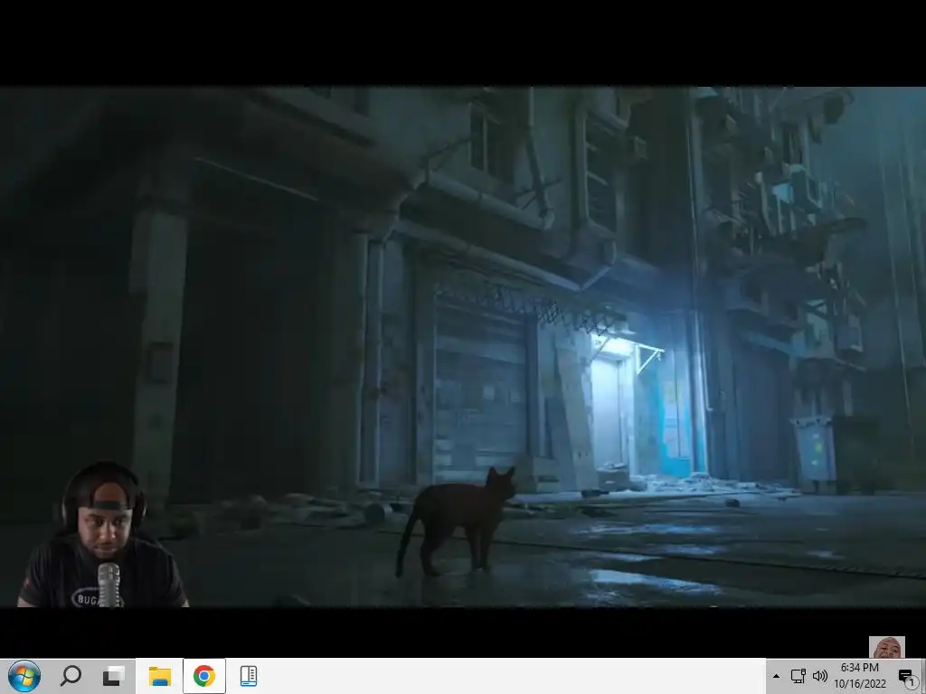This screenshot has width=926, height=694.
Task: Open the Windows Start menu orb
Action: [x=24, y=676]
